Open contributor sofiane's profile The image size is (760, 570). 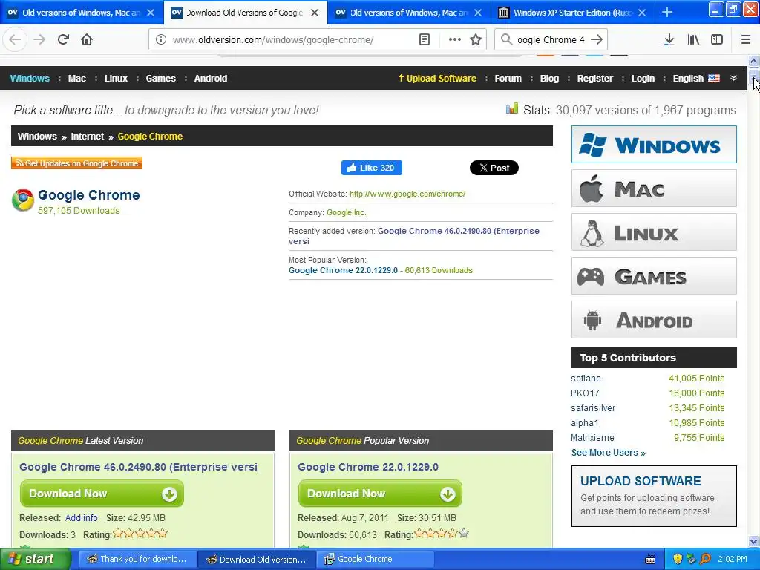click(x=586, y=378)
